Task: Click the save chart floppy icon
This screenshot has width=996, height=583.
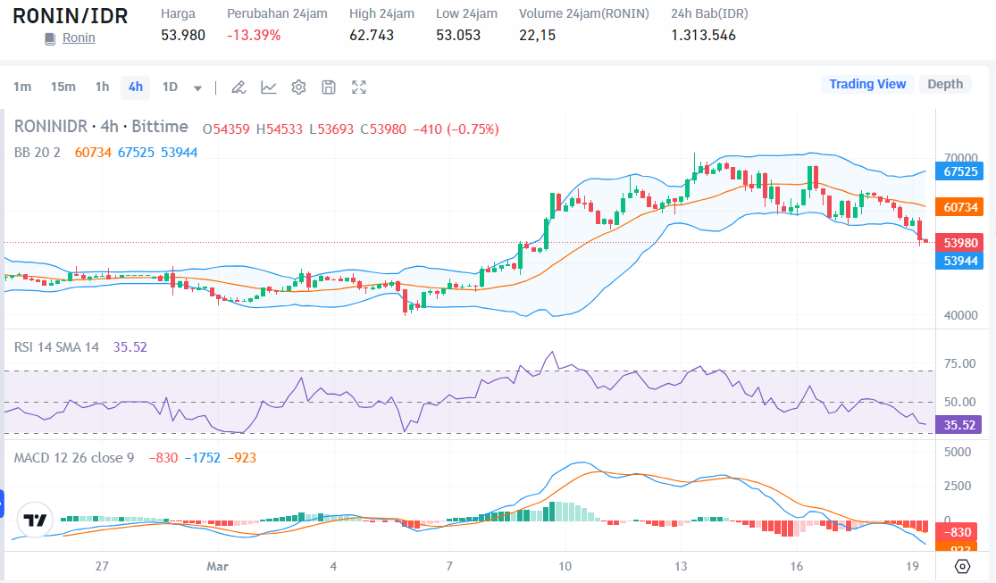Action: click(329, 87)
